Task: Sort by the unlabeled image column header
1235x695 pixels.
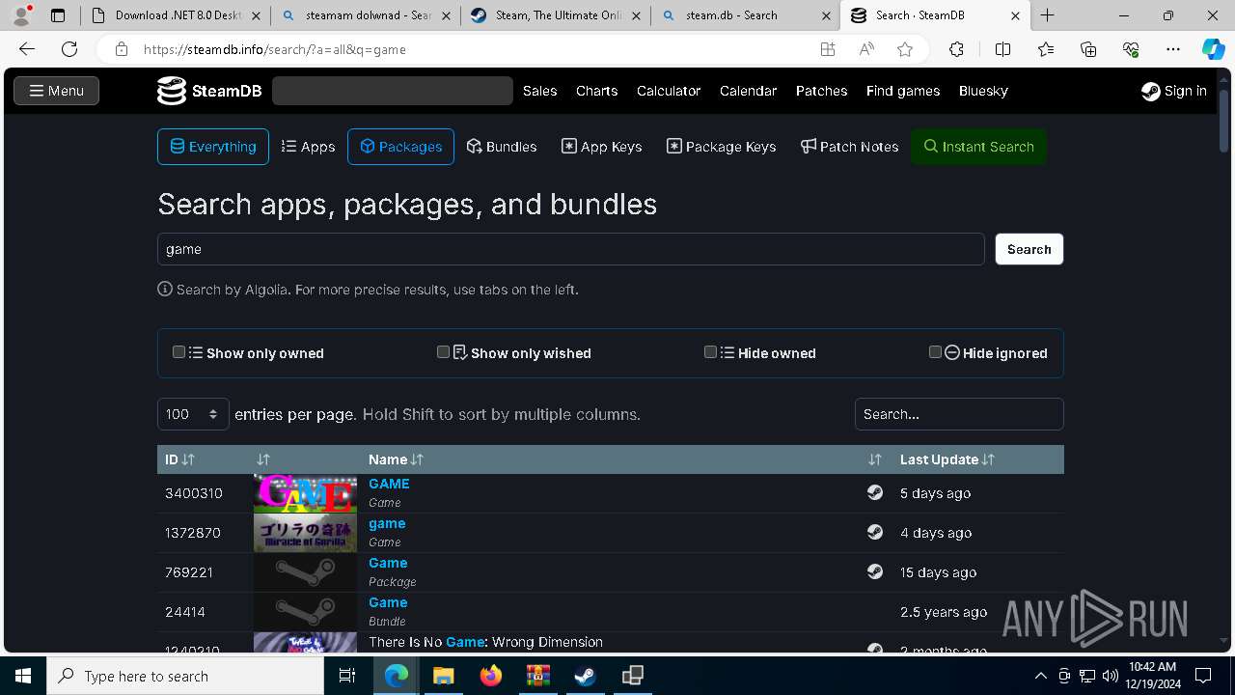Action: (263, 459)
